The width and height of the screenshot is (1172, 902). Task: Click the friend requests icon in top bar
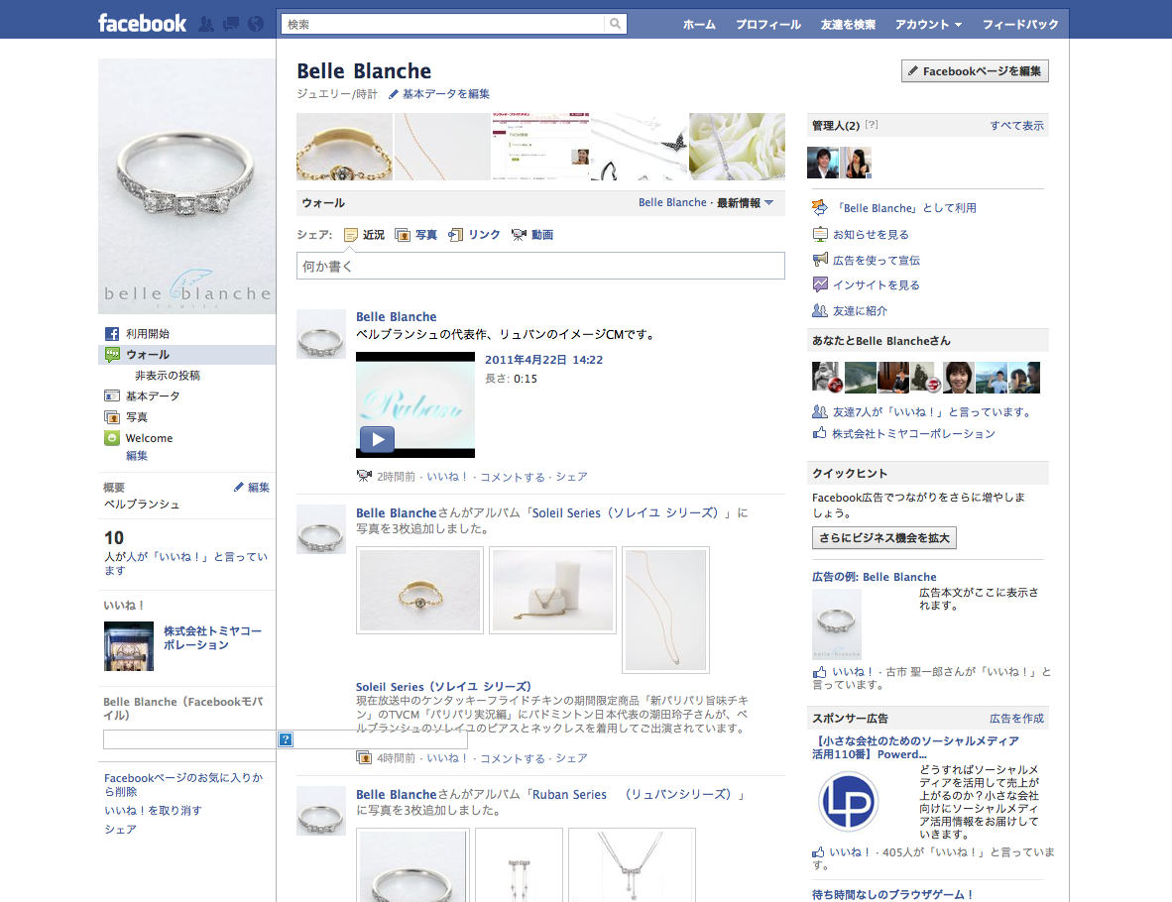click(206, 24)
